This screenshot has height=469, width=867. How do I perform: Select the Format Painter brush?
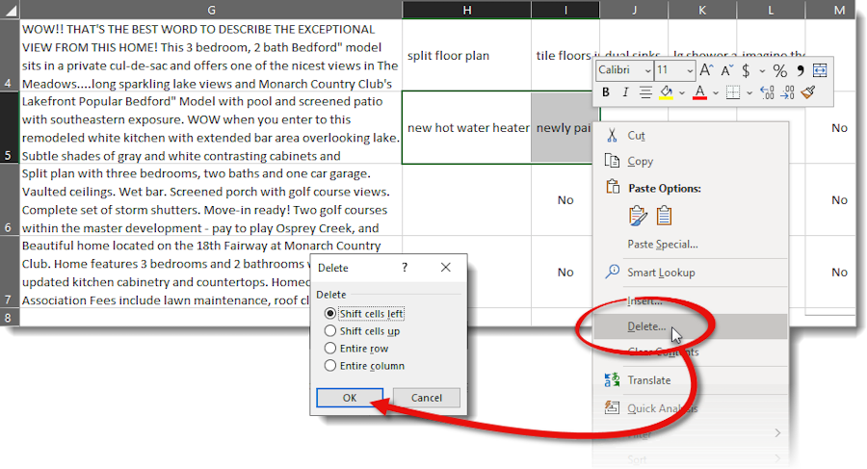click(808, 92)
